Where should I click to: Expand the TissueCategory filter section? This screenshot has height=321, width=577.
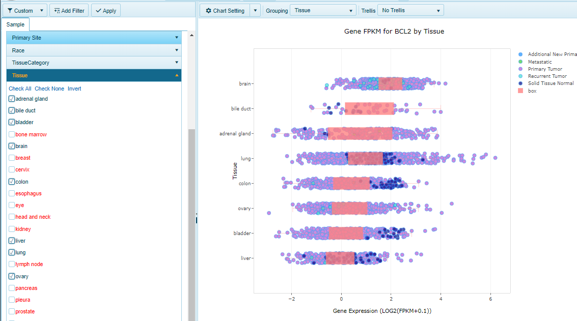94,63
